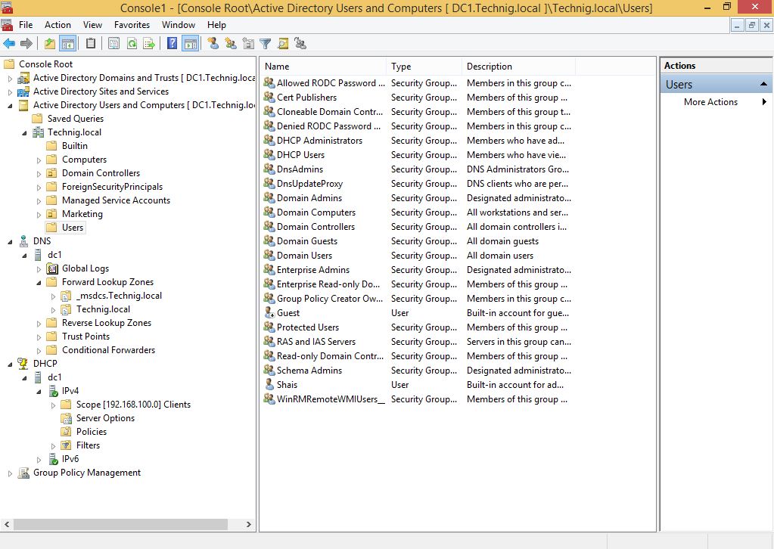Sort list by Type column header
The height and width of the screenshot is (549, 774).
point(424,66)
